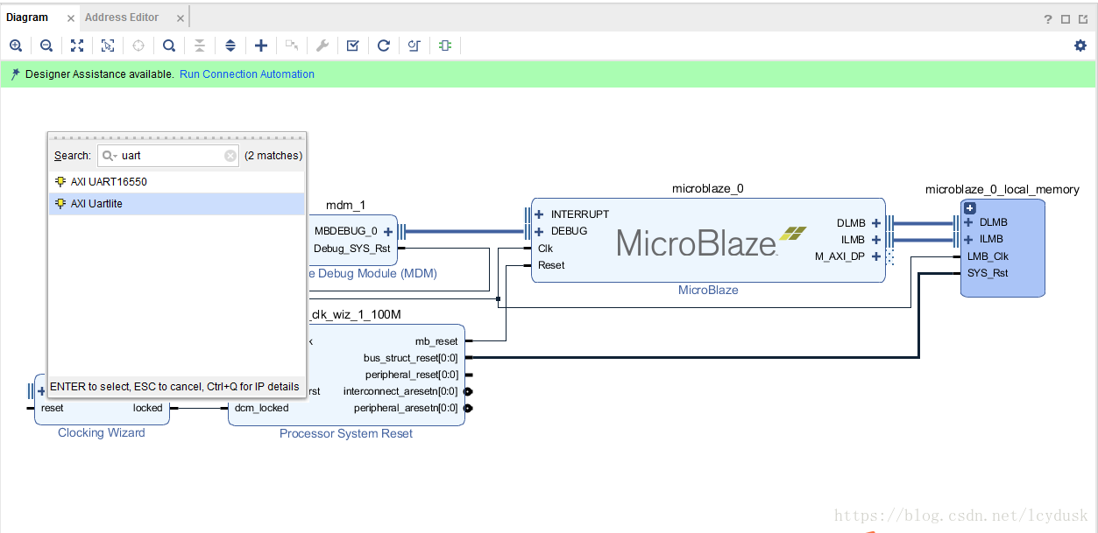
Task: Click the mdm_1 block title
Action: click(345, 206)
